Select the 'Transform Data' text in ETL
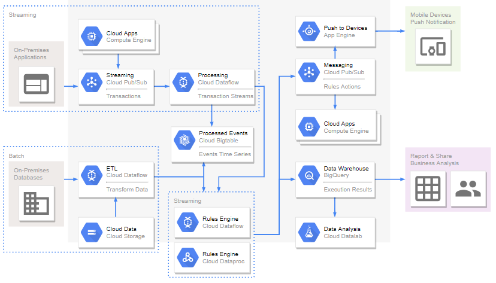This screenshot has height=283, width=496. click(127, 189)
